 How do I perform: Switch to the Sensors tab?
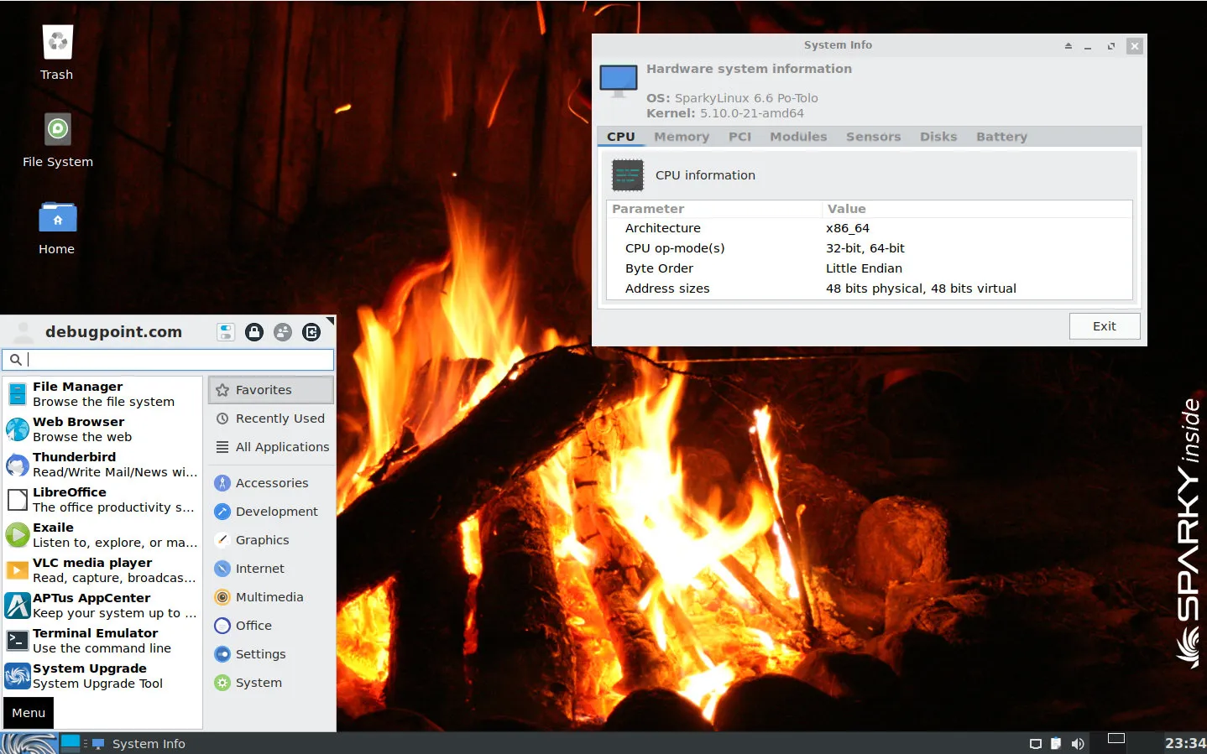(873, 137)
